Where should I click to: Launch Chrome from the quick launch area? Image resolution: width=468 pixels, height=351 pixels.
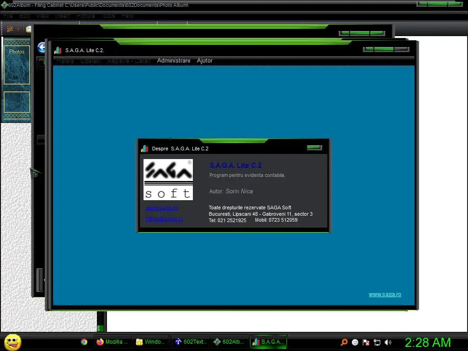point(84,342)
